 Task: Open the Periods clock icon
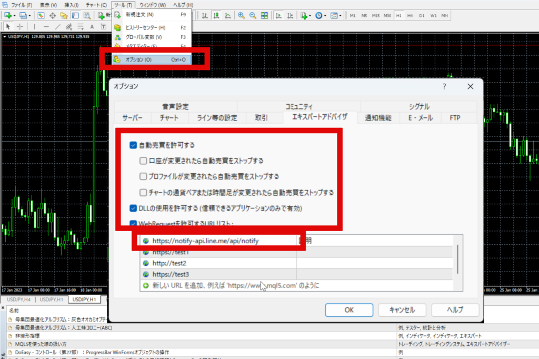(319, 15)
